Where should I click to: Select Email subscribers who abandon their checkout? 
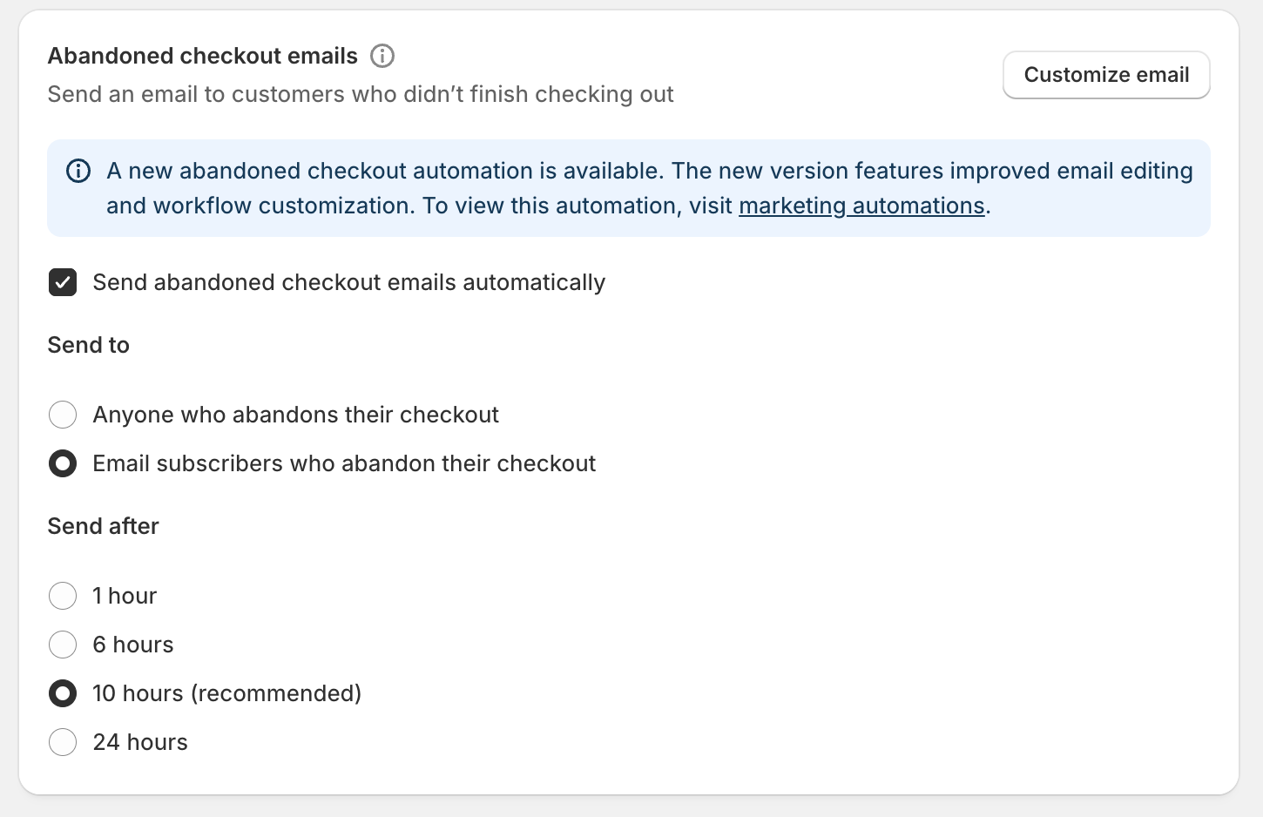pyautogui.click(x=63, y=463)
